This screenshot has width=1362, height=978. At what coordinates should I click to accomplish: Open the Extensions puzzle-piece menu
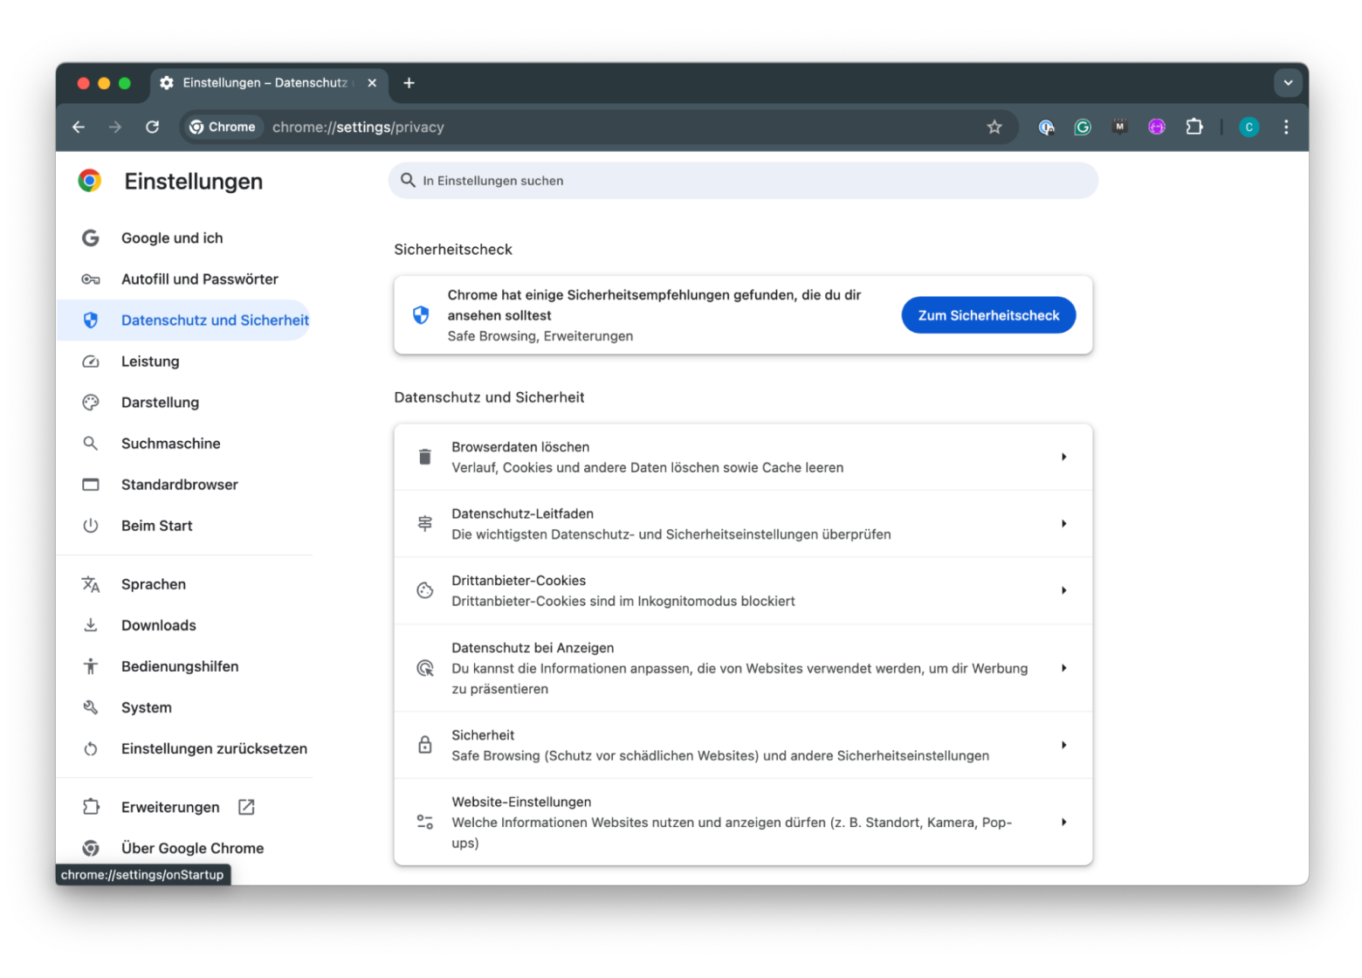pyautogui.click(x=1194, y=127)
